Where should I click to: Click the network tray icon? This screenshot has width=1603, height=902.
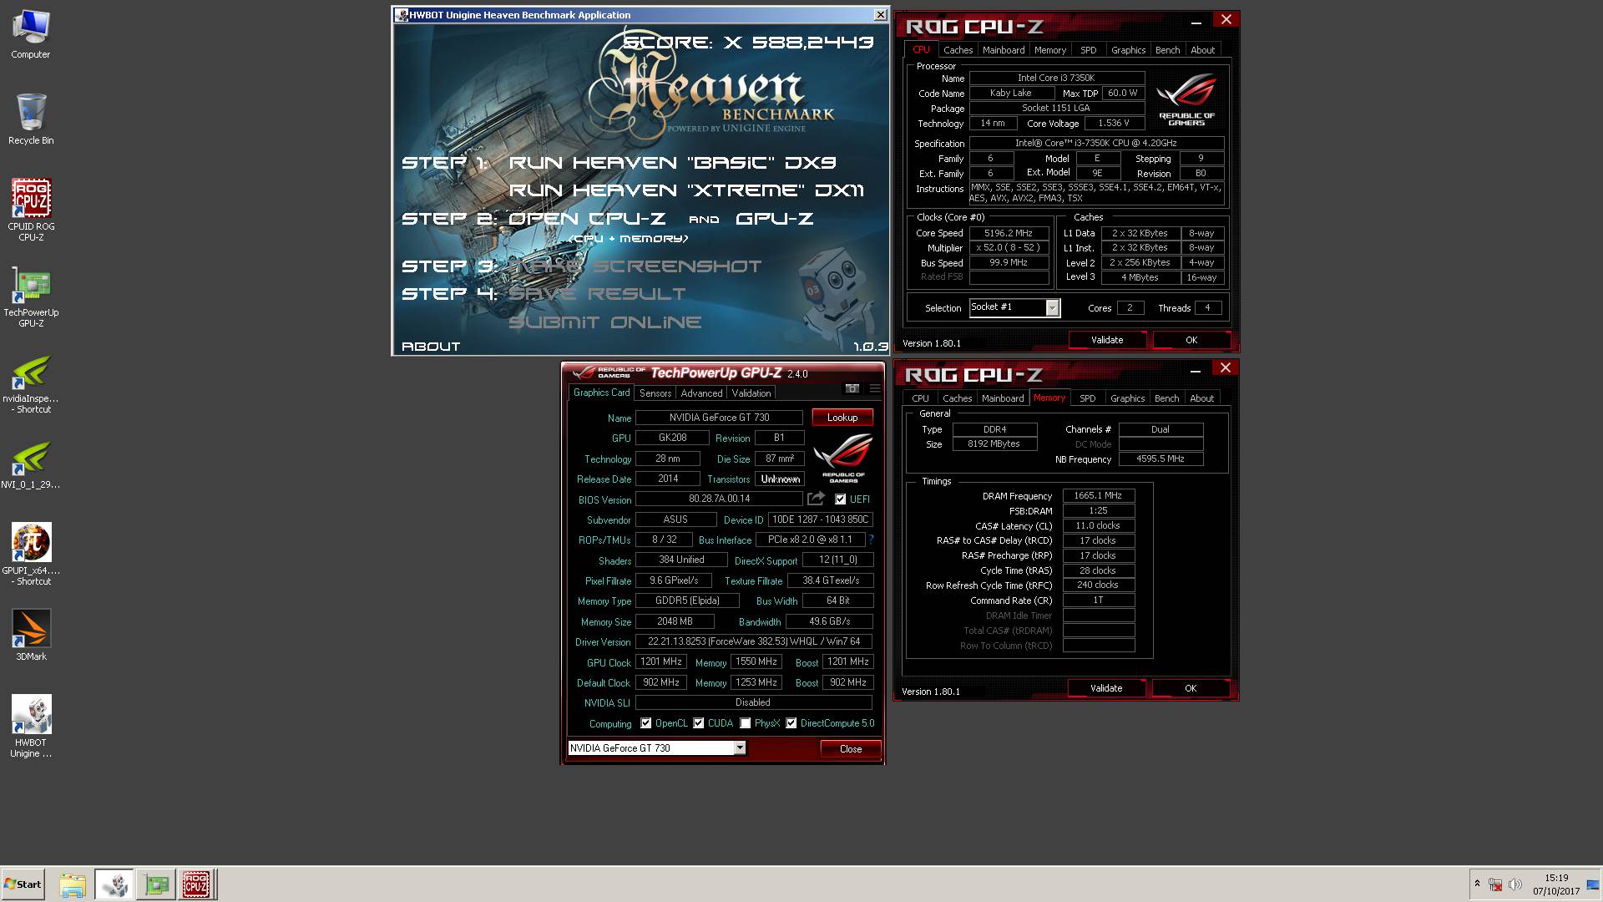pyautogui.click(x=1496, y=884)
